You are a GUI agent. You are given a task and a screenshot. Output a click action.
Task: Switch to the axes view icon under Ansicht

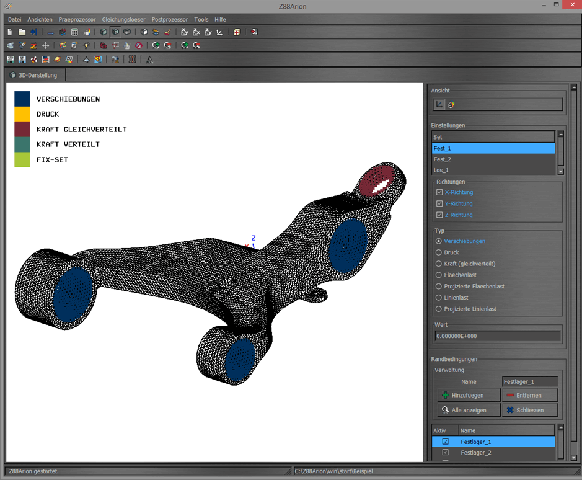click(439, 104)
